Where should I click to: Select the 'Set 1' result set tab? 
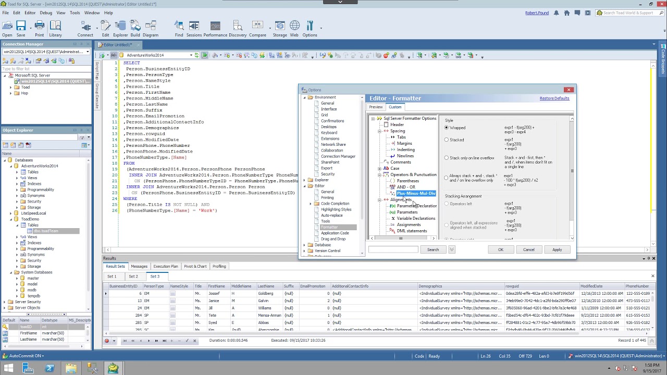(112, 276)
